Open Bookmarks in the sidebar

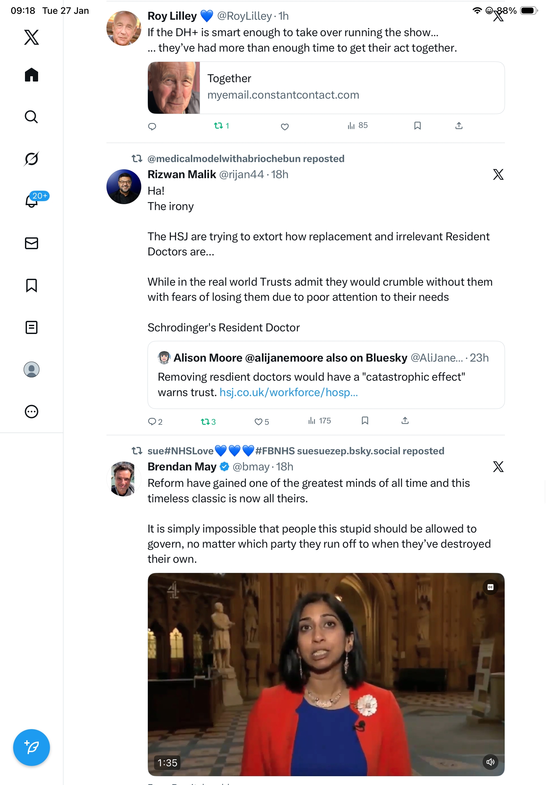pos(32,285)
